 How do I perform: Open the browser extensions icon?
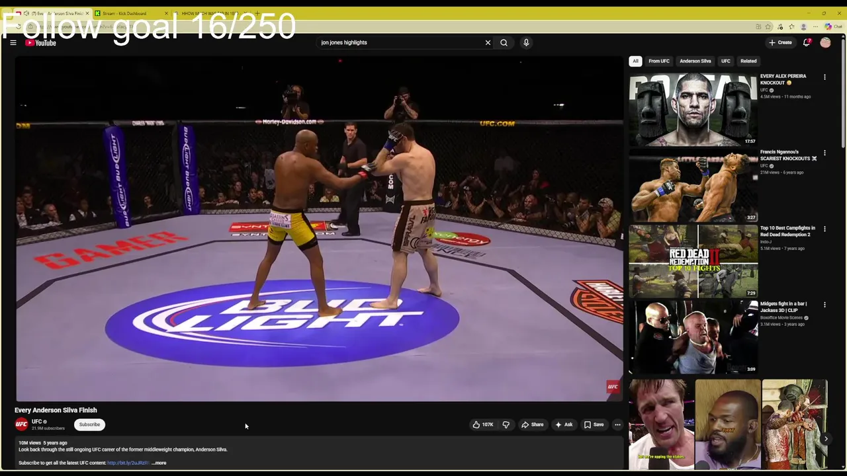pyautogui.click(x=780, y=26)
